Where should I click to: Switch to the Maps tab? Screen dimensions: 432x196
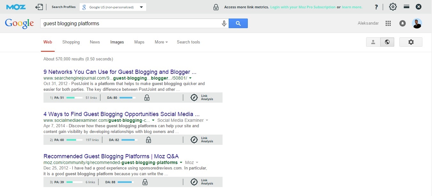[x=139, y=42]
